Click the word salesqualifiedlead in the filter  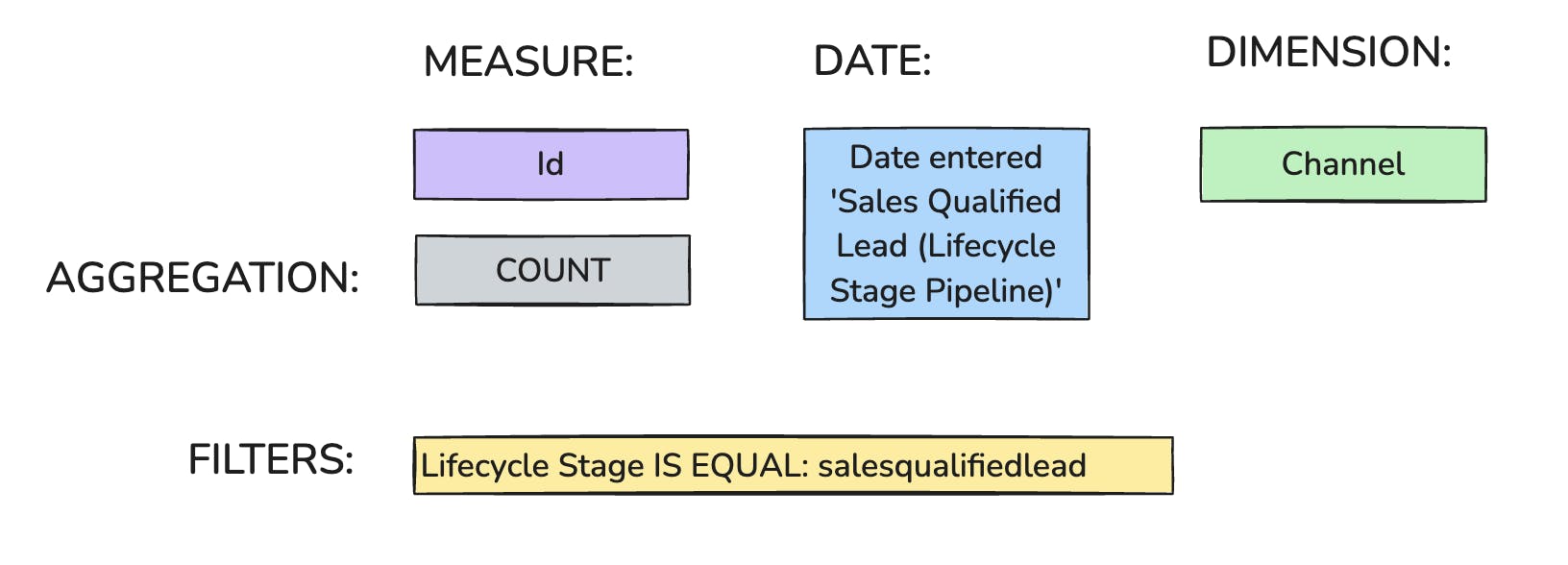point(951,466)
